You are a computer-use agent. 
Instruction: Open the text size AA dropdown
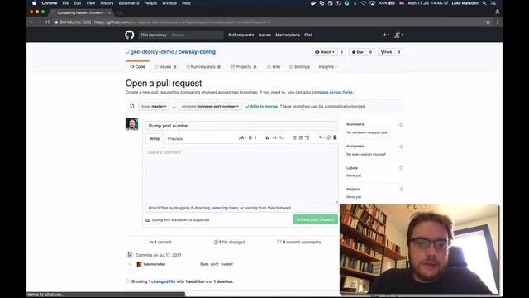pyautogui.click(x=242, y=137)
